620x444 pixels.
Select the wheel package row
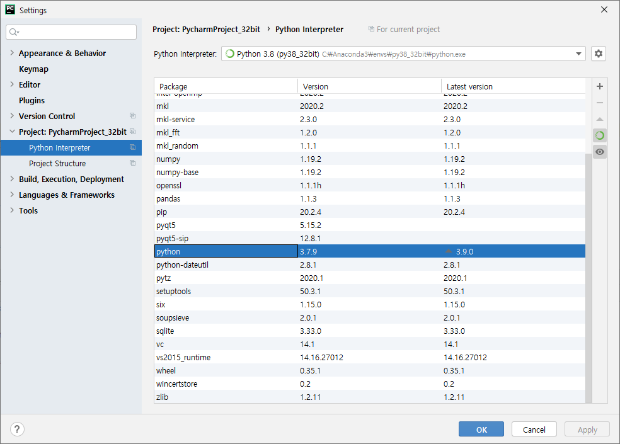pos(370,370)
